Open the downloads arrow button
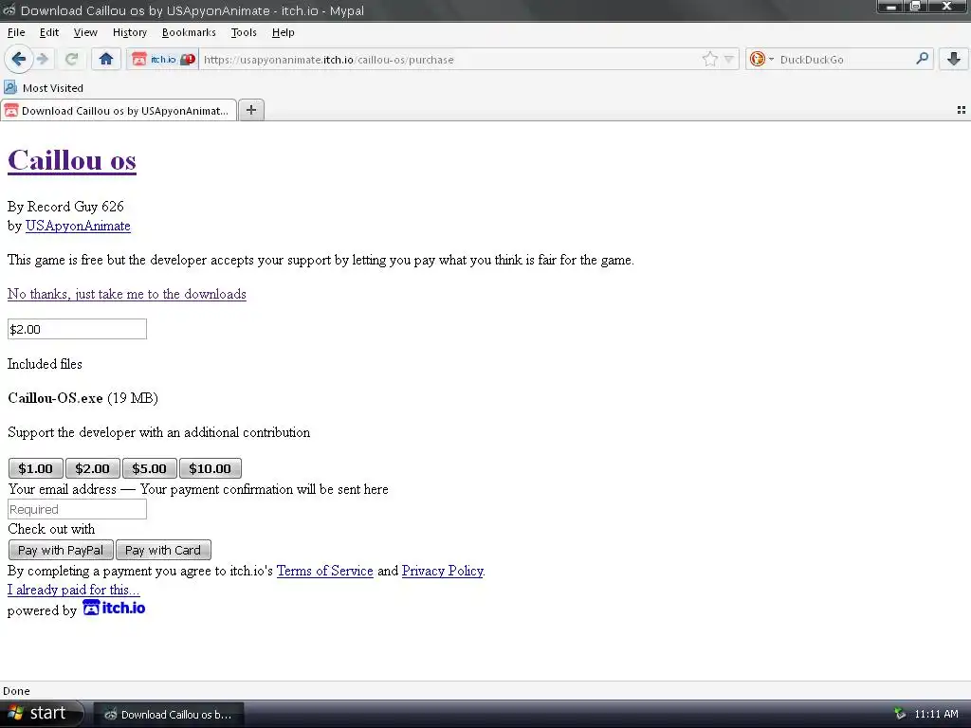The image size is (971, 728). point(954,60)
